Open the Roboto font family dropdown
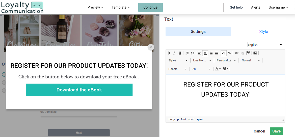 (177, 69)
